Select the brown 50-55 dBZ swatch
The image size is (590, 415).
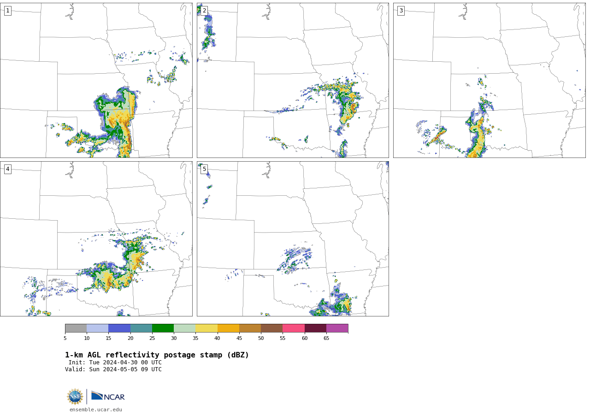pyautogui.click(x=272, y=328)
